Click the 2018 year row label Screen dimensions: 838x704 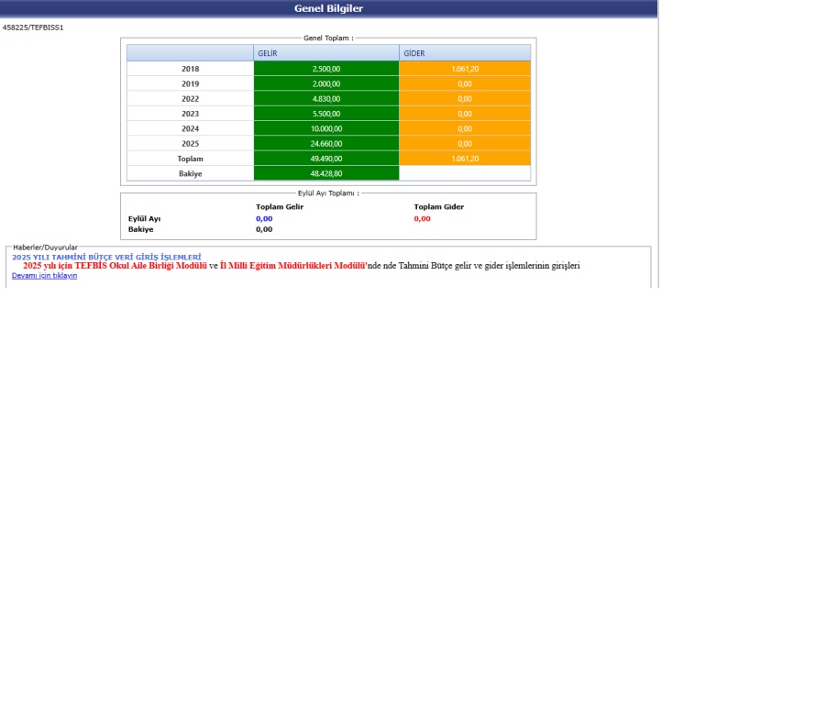tap(190, 69)
